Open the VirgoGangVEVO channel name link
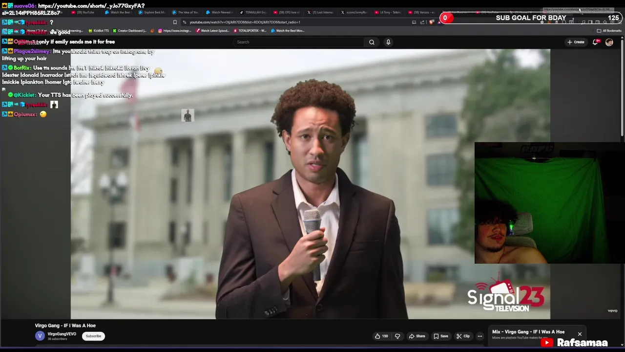 click(x=62, y=334)
